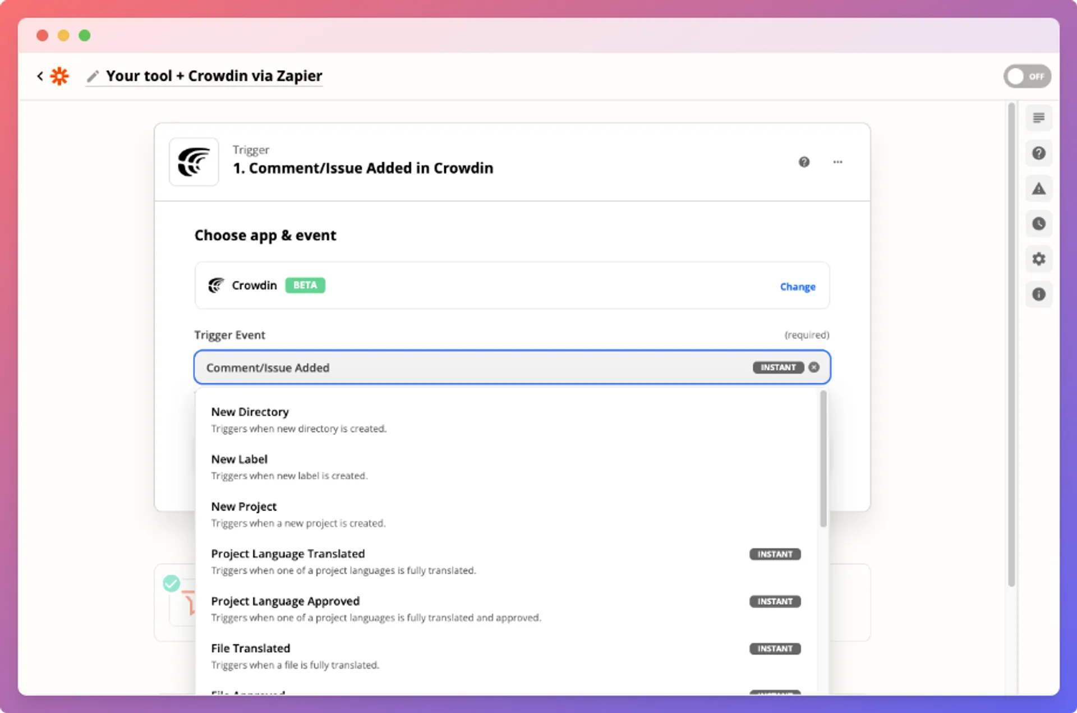
Task: Open the trigger step three-dot menu
Action: pyautogui.click(x=837, y=162)
